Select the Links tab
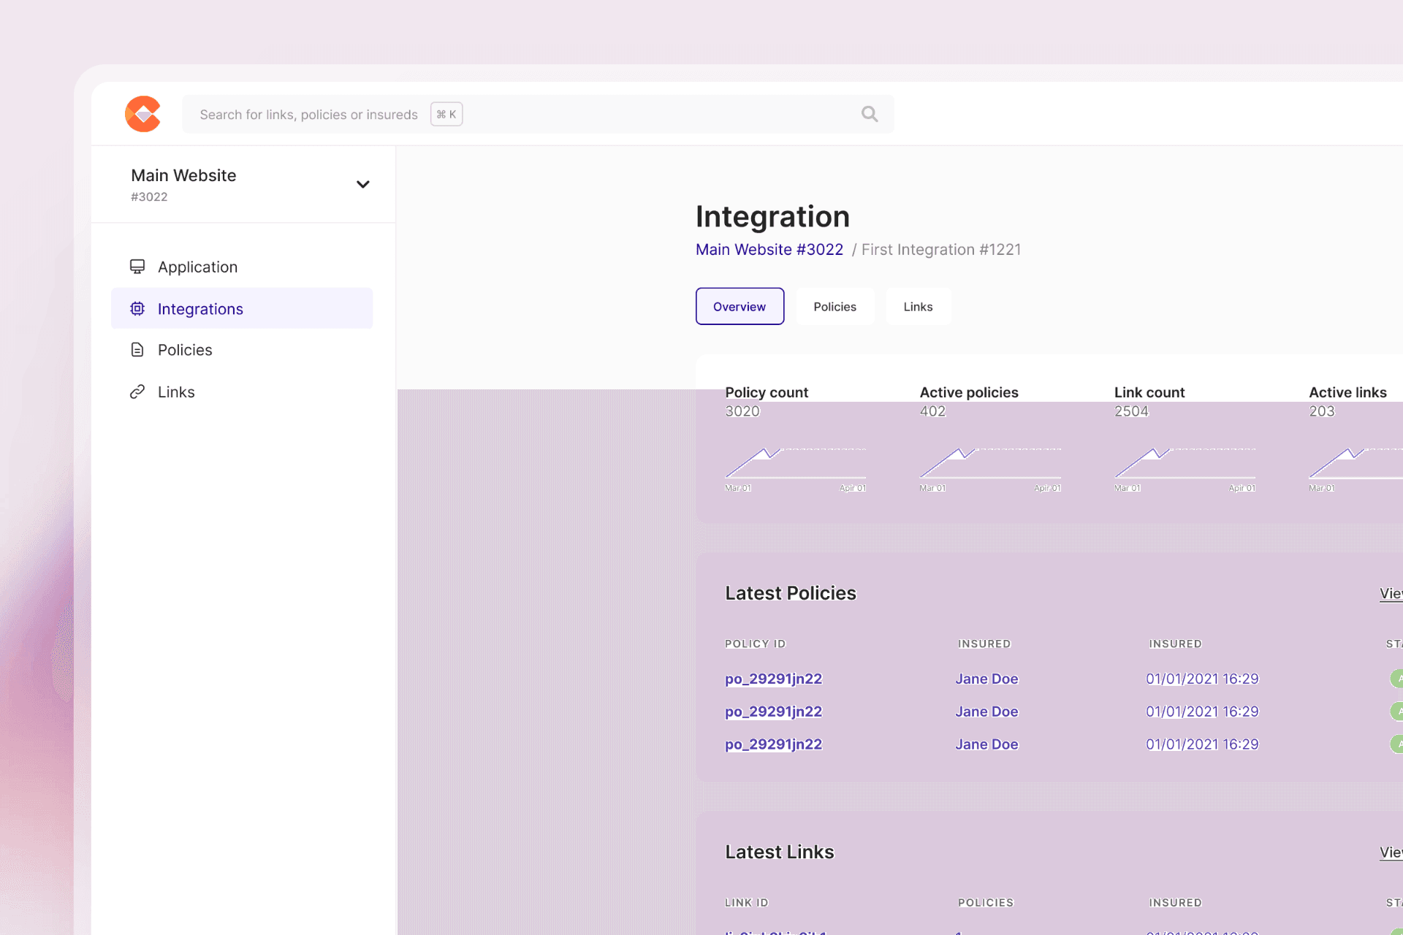 [918, 306]
